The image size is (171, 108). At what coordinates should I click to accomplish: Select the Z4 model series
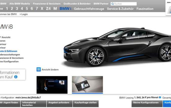pyautogui.click(x=48, y=9)
